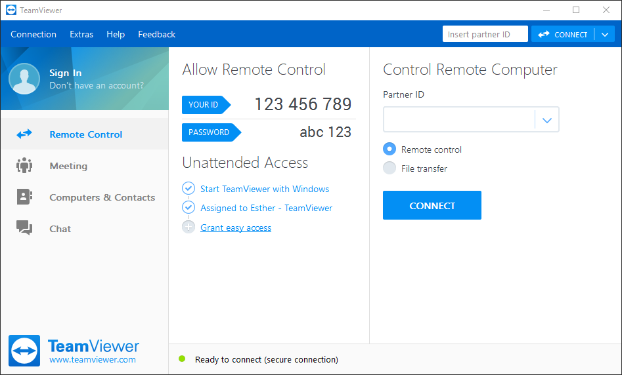Select the Remote control radio button
622x375 pixels.
click(x=389, y=149)
